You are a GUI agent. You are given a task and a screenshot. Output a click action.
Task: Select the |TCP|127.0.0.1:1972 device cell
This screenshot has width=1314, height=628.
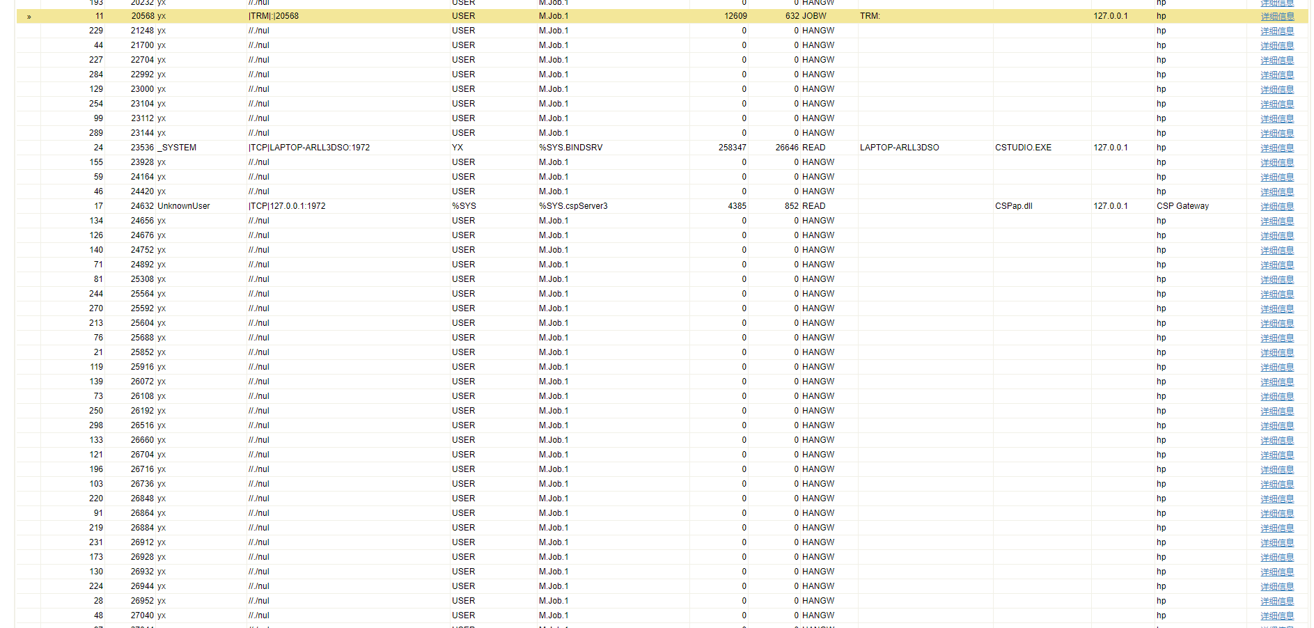click(287, 206)
